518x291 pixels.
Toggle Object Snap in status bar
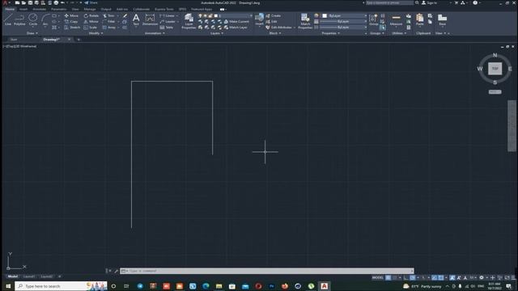pos(440,278)
